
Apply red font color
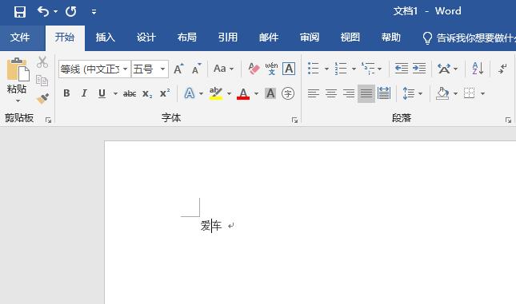coord(243,93)
